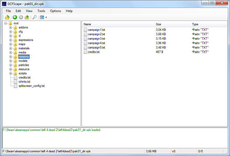Screen dimensions: 230x156
Task: Select the media folder label
Action: [22, 52]
